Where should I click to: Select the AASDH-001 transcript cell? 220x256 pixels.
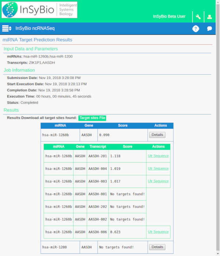(x=98, y=194)
